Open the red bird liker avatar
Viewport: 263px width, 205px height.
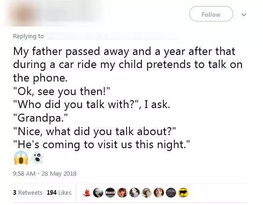[x=86, y=192]
